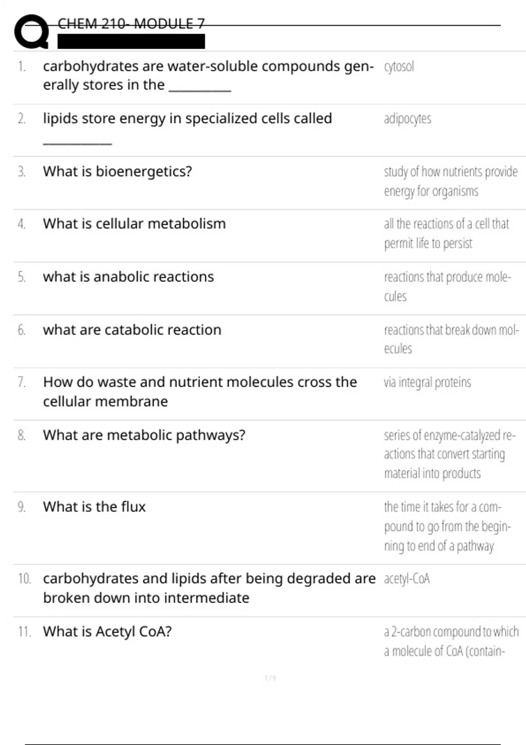The height and width of the screenshot is (745, 526).
Task: Click answer "reactions that break down molecules"
Action: tap(451, 339)
